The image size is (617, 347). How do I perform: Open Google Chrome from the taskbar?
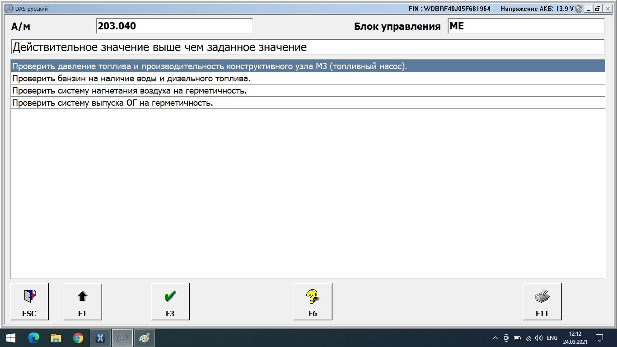(78, 338)
